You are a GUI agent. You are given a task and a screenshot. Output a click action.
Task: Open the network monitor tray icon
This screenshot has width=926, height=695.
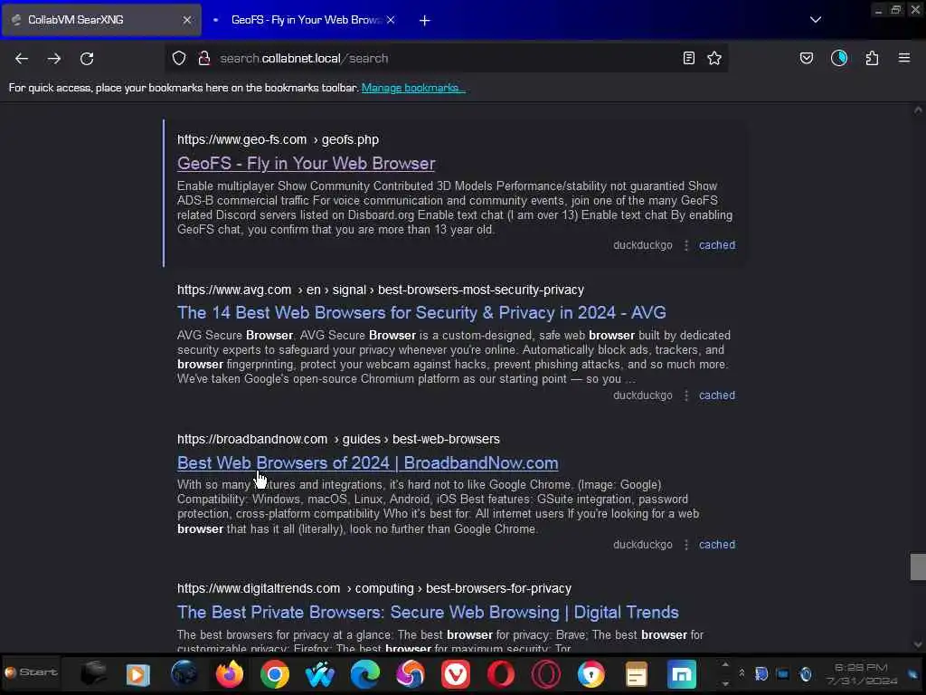pyautogui.click(x=782, y=673)
